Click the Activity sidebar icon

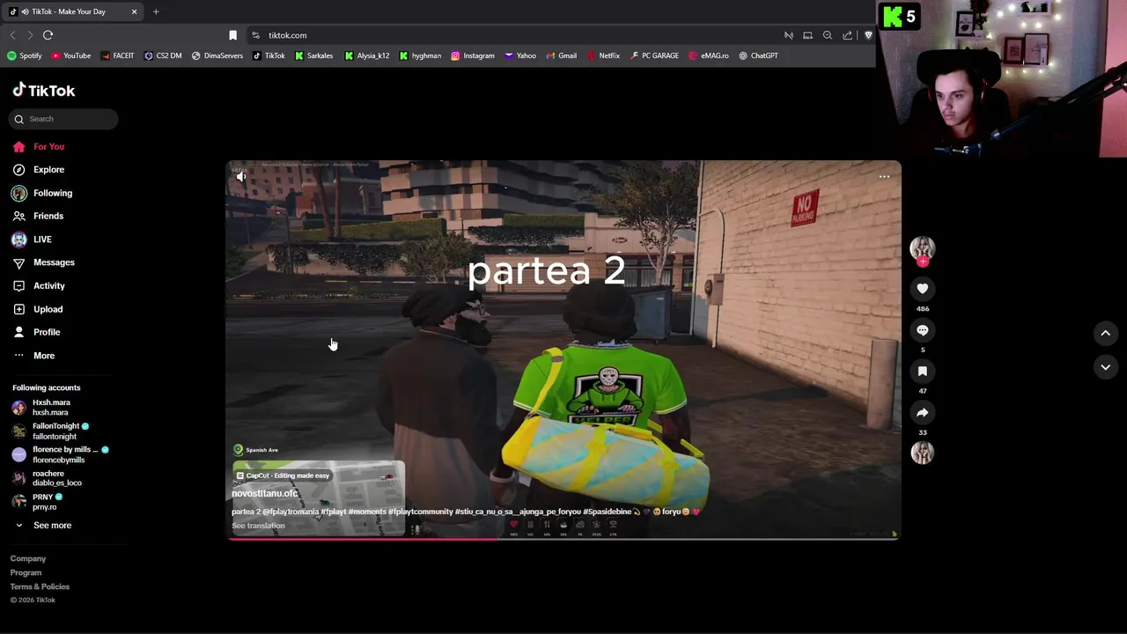click(x=18, y=285)
